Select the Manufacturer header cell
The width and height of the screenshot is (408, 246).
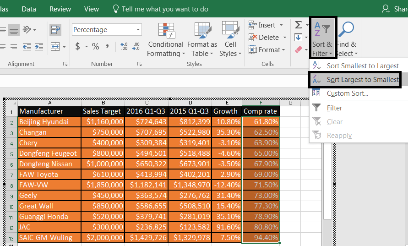[49, 111]
